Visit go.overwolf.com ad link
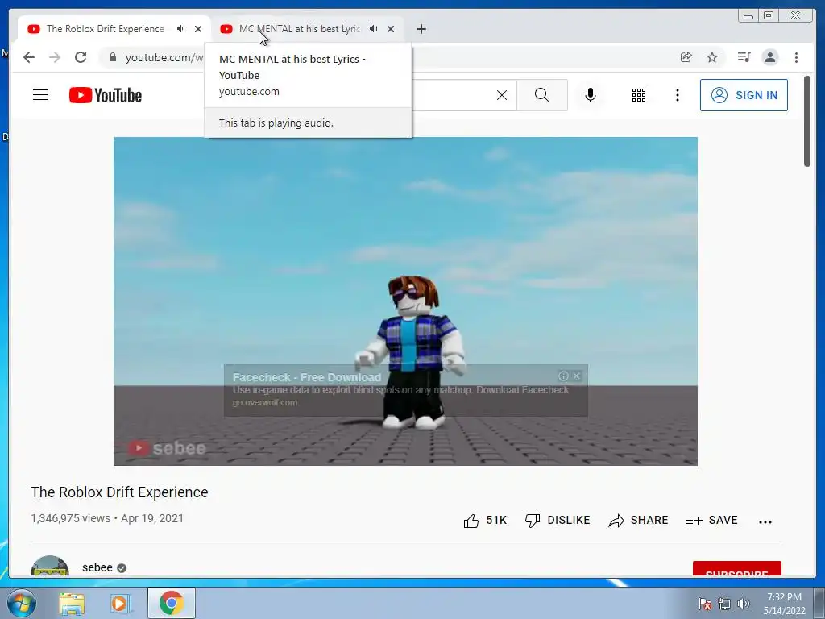The image size is (825, 619). [x=264, y=403]
